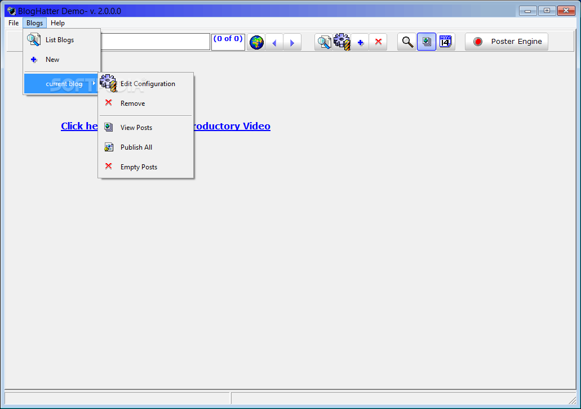Click the icon beside Publish All

(x=109, y=147)
